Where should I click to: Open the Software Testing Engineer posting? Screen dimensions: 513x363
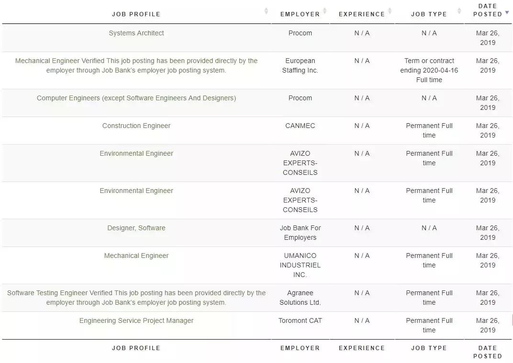136,298
